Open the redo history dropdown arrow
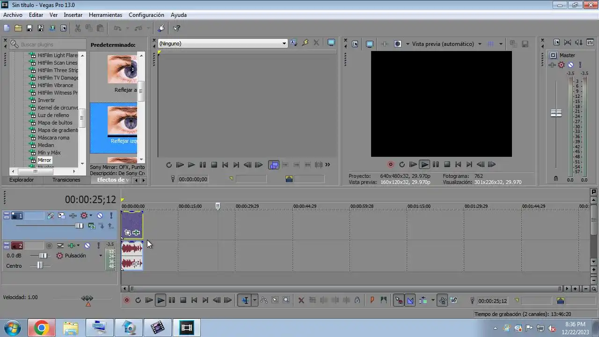Image resolution: width=599 pixels, height=337 pixels. 148,28
